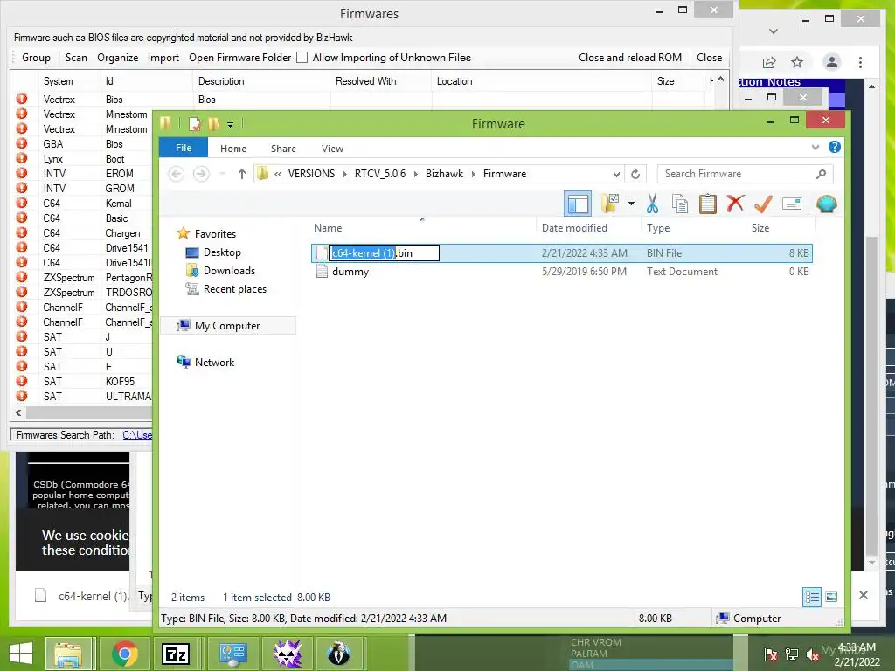This screenshot has height=671, width=895.
Task: Click the search magnifier in Search Firmware box
Action: point(821,174)
